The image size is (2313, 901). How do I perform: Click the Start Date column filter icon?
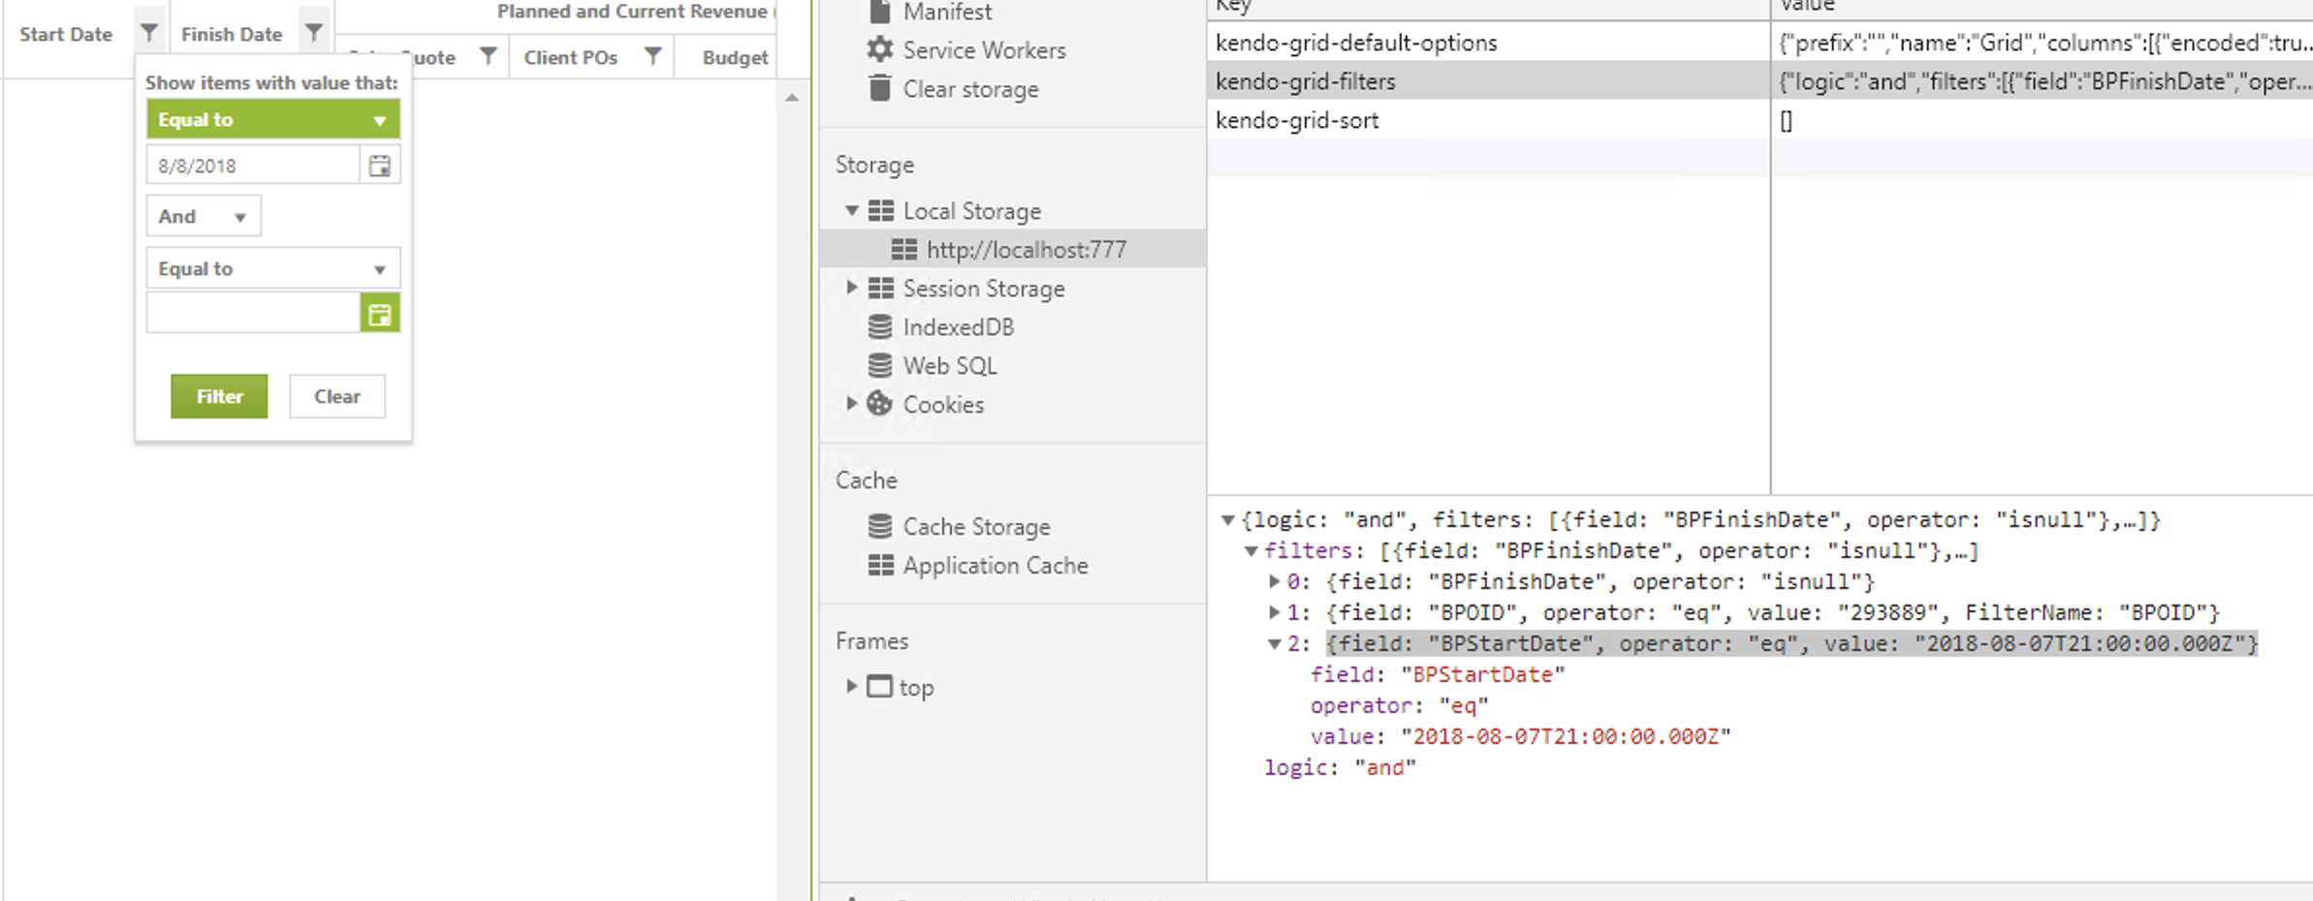(148, 33)
